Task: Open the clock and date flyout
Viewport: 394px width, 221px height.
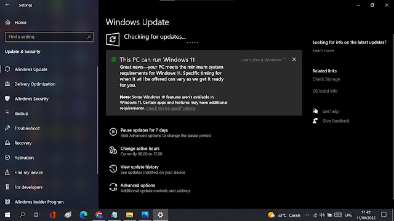Action: 366,215
